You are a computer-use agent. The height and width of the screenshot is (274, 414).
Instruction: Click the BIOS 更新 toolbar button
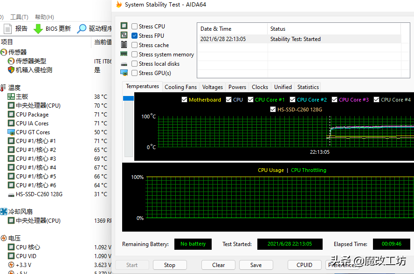[x=52, y=29]
